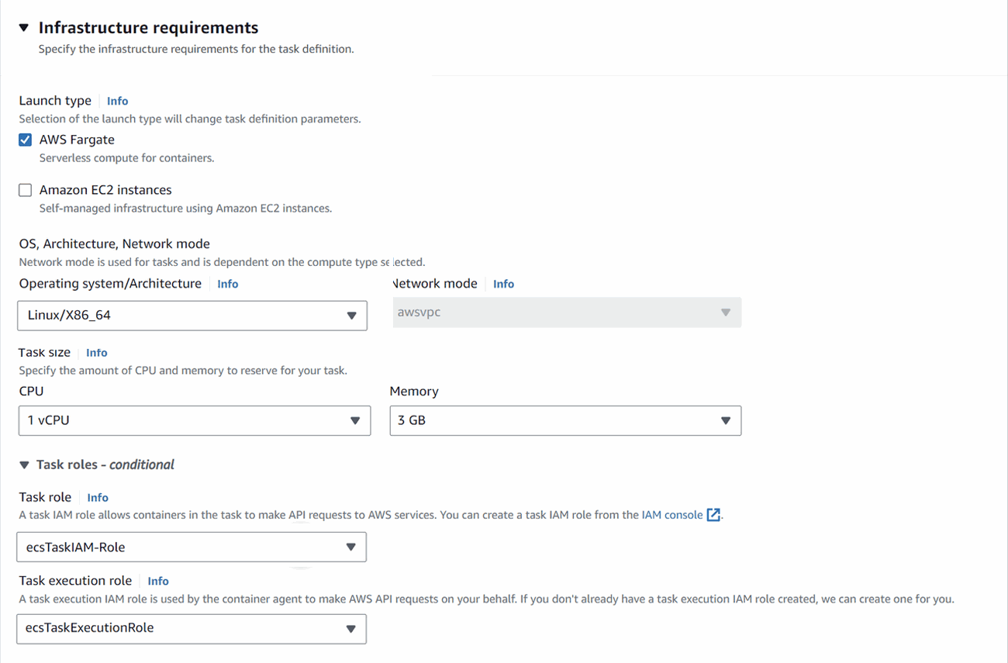Open the CPU size dropdown
The height and width of the screenshot is (663, 1008).
click(194, 420)
